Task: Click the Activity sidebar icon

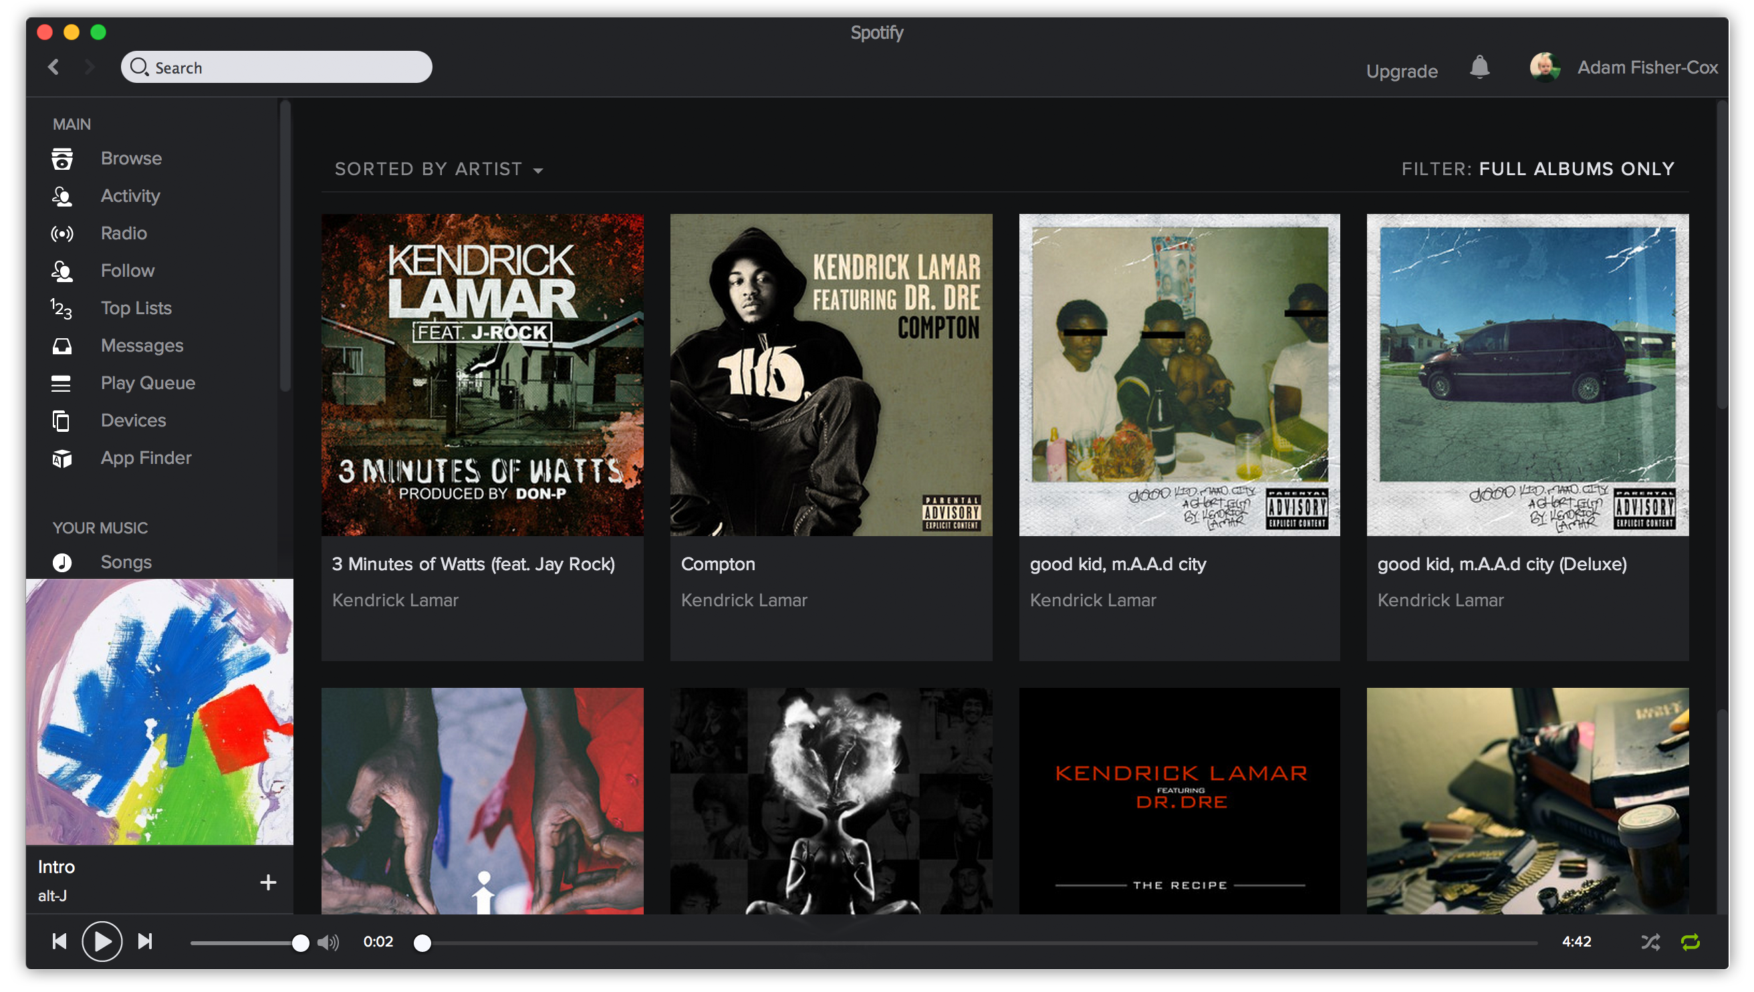Action: point(62,197)
